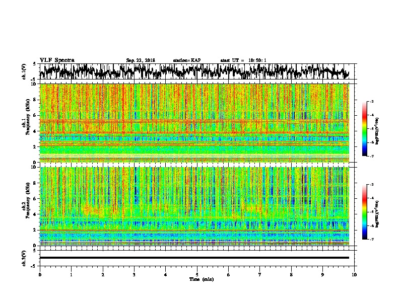Image resolution: width=399 pixels, height=308 pixels.
Task: Click time axis tick label "7"
Action: 260,275
